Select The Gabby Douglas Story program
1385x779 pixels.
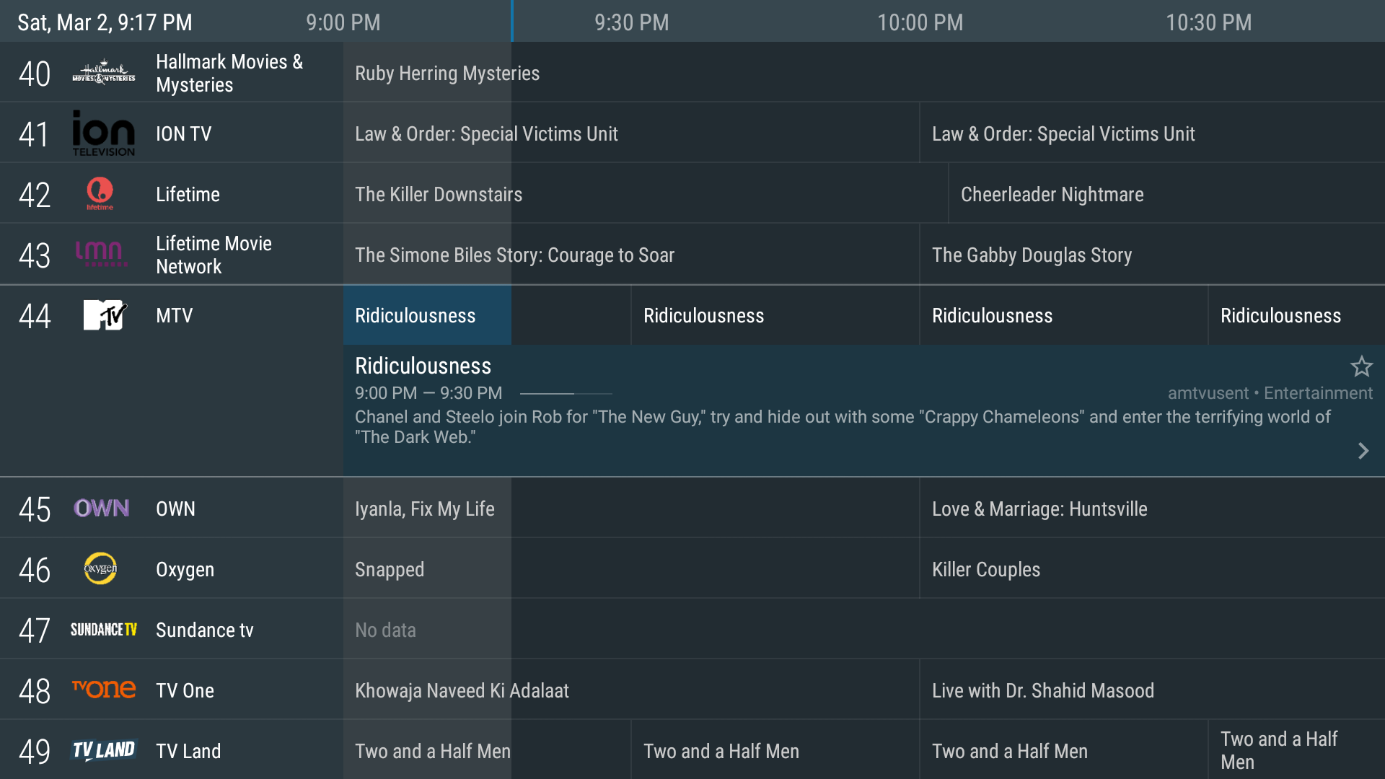tap(1032, 255)
